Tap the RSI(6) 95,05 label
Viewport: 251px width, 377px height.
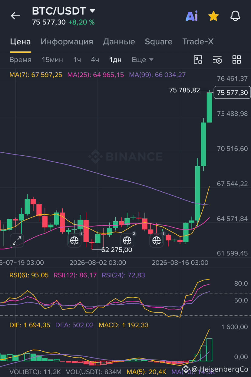tap(29, 275)
